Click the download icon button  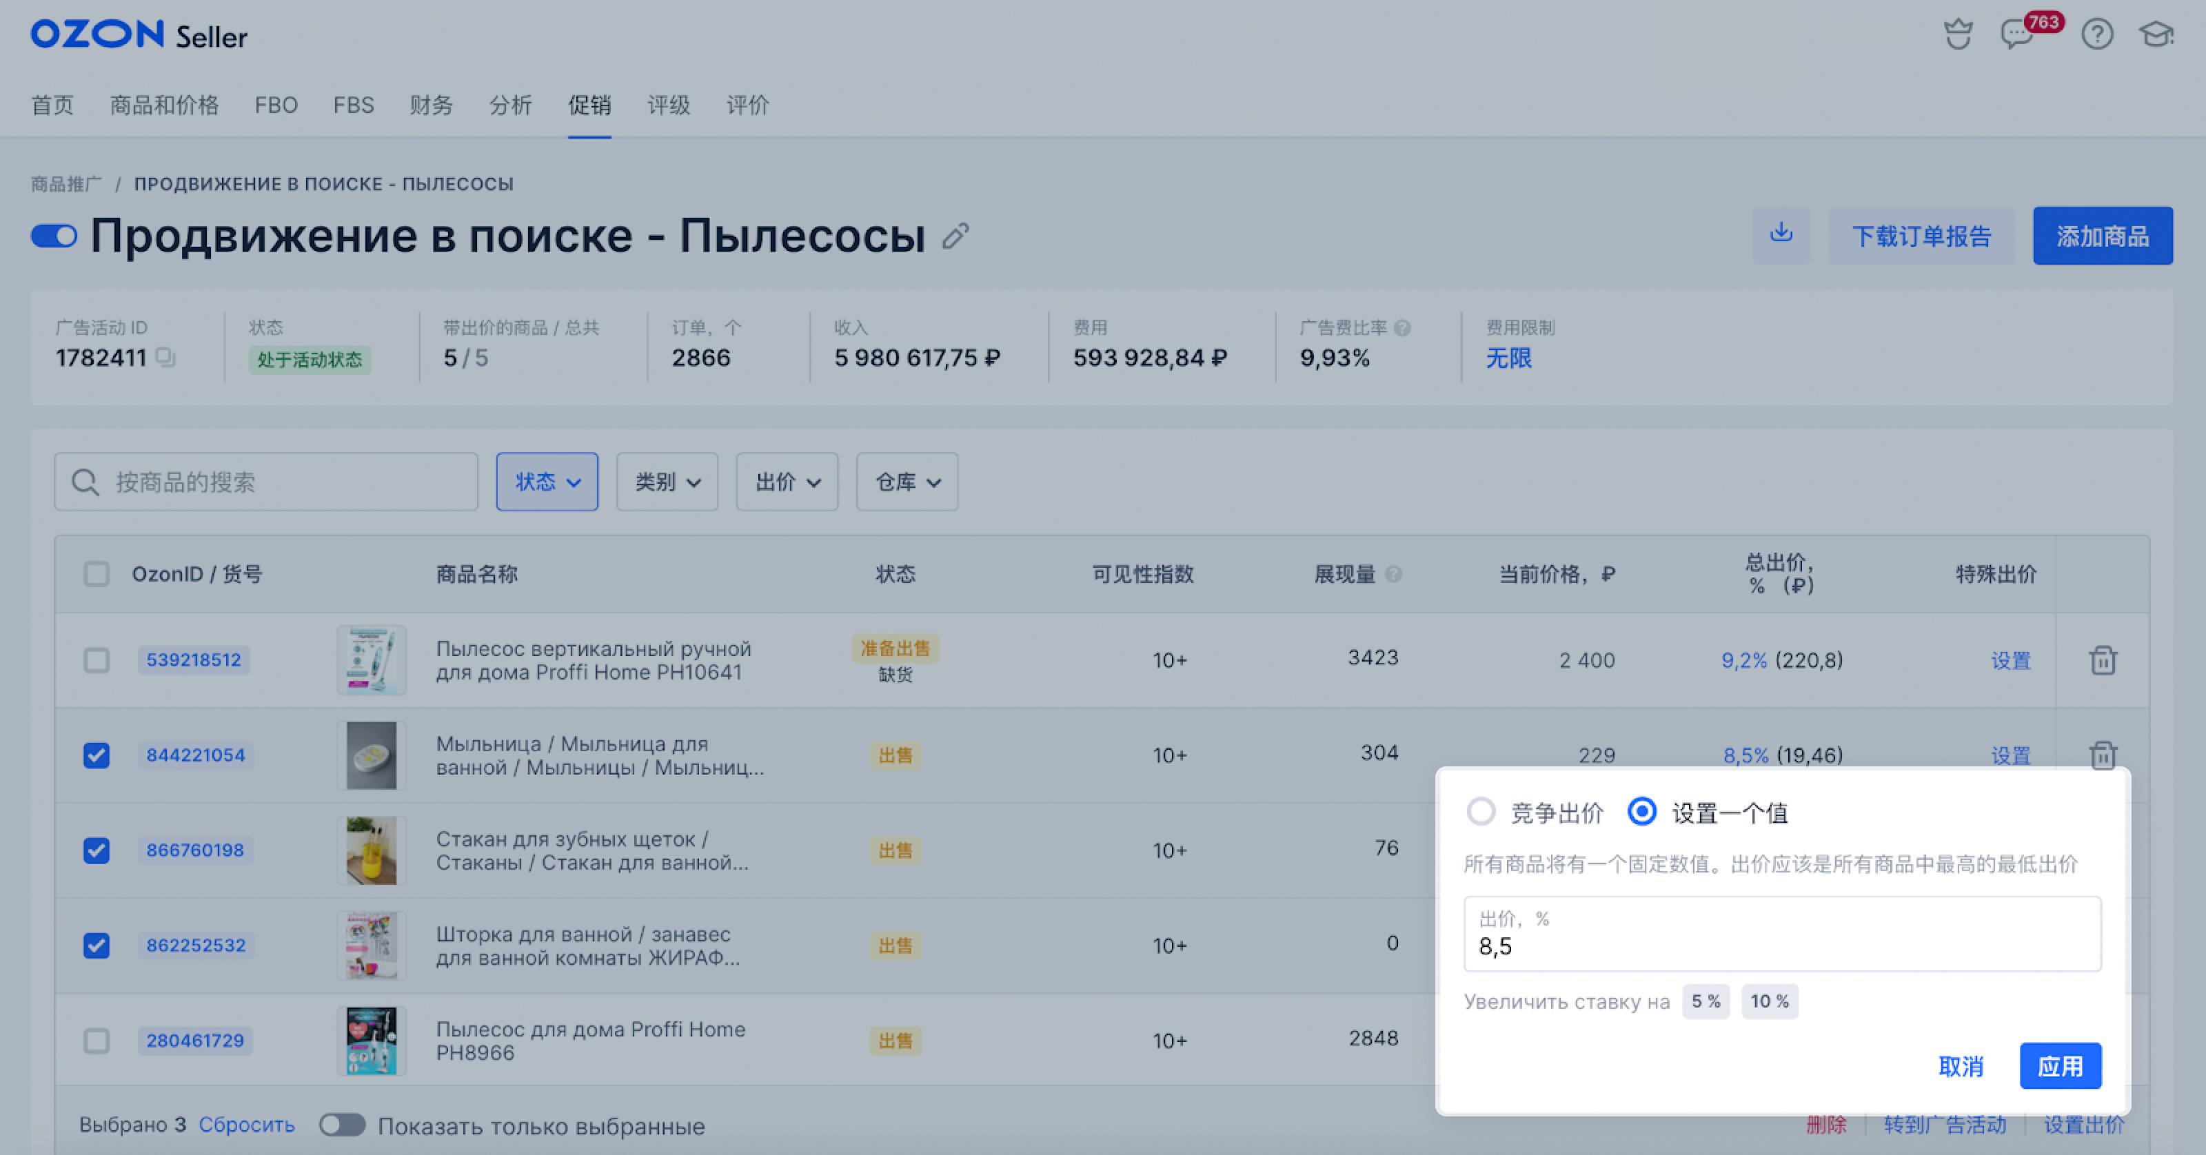(1781, 234)
